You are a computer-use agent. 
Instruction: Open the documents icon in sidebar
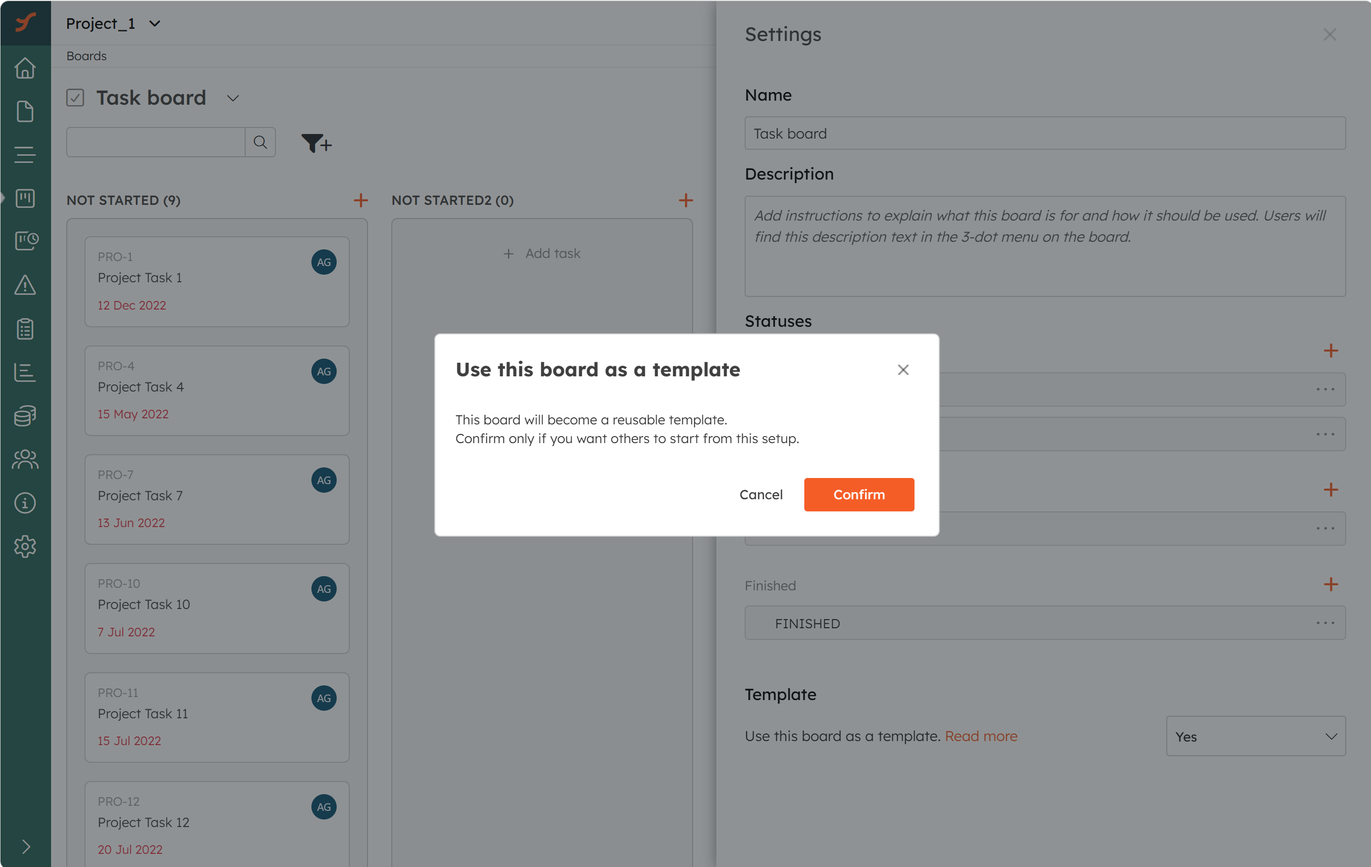pos(25,111)
